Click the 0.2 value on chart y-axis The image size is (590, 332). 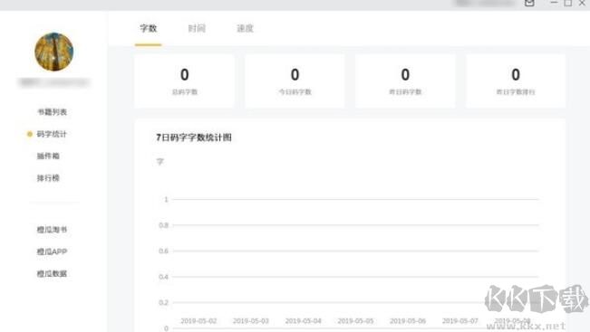[164, 303]
